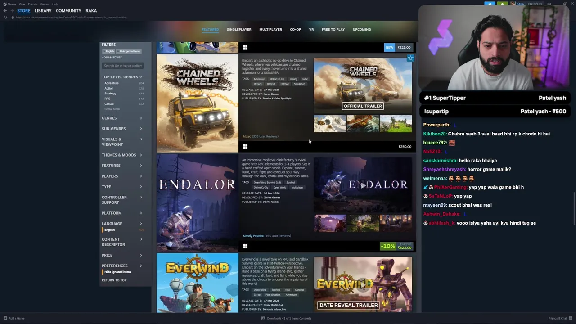This screenshot has height=324, width=576.
Task: Click the Windows platform icon on Chained Wheels row
Action: tap(245, 147)
